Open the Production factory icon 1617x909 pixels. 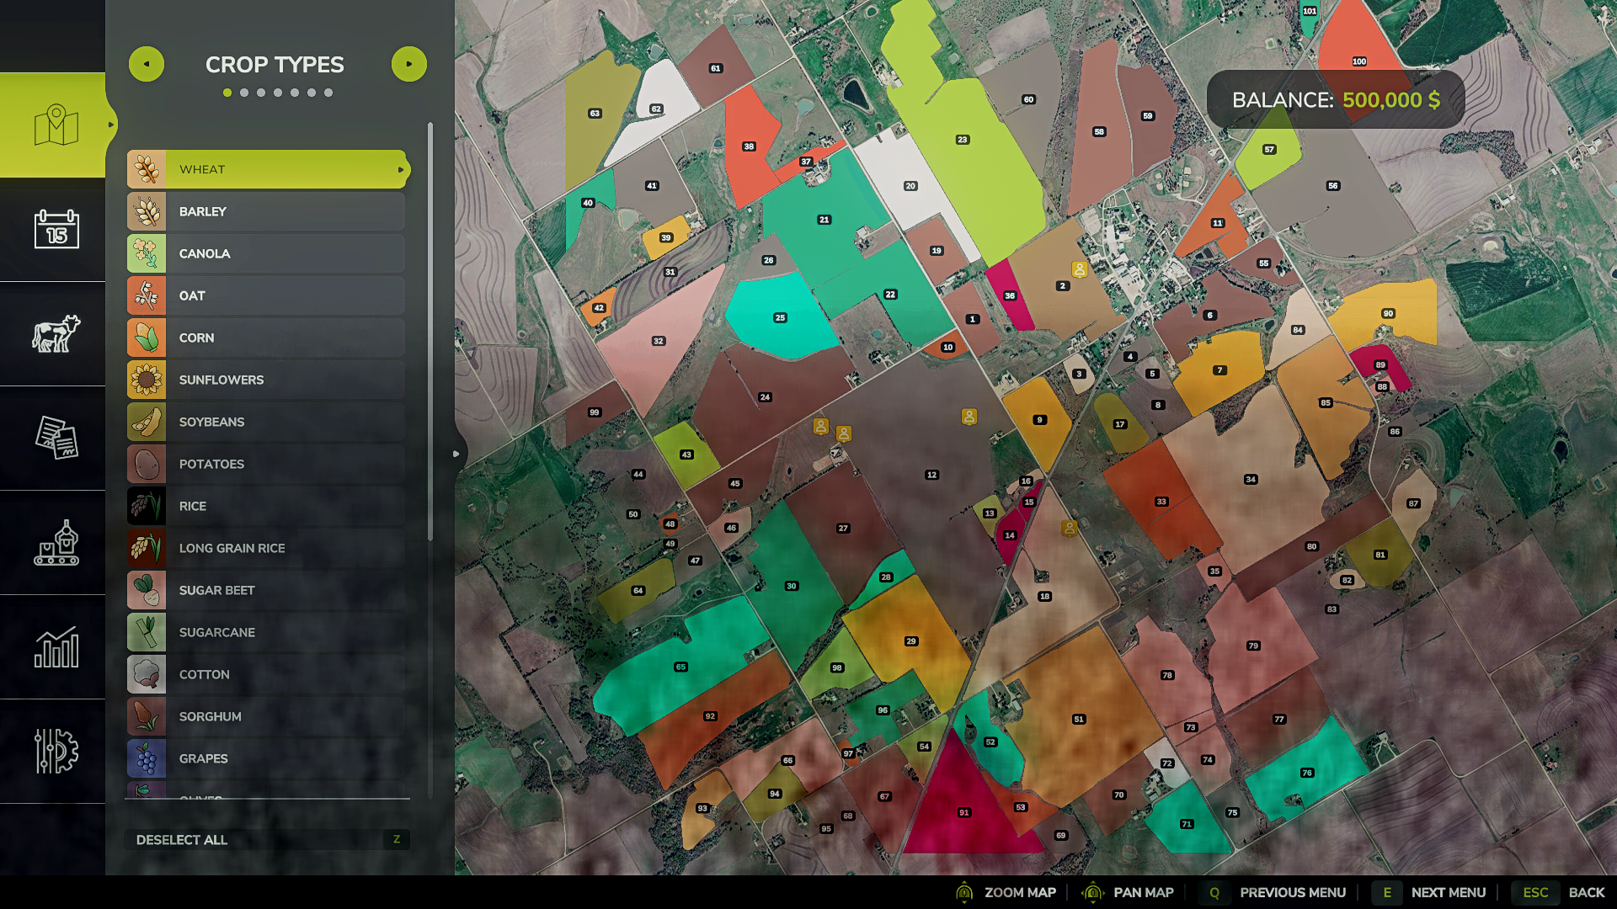coord(56,543)
